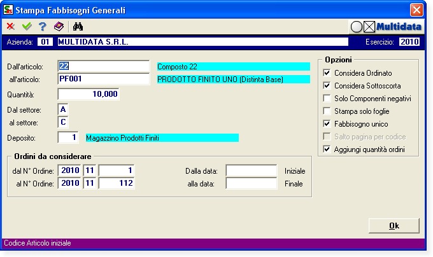Click al N° Ordine series field 11
The width and height of the screenshot is (433, 257).
(90, 183)
